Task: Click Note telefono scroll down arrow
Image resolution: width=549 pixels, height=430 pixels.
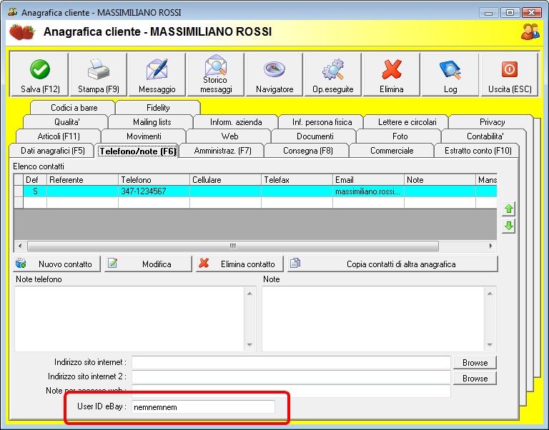Action: 249,344
